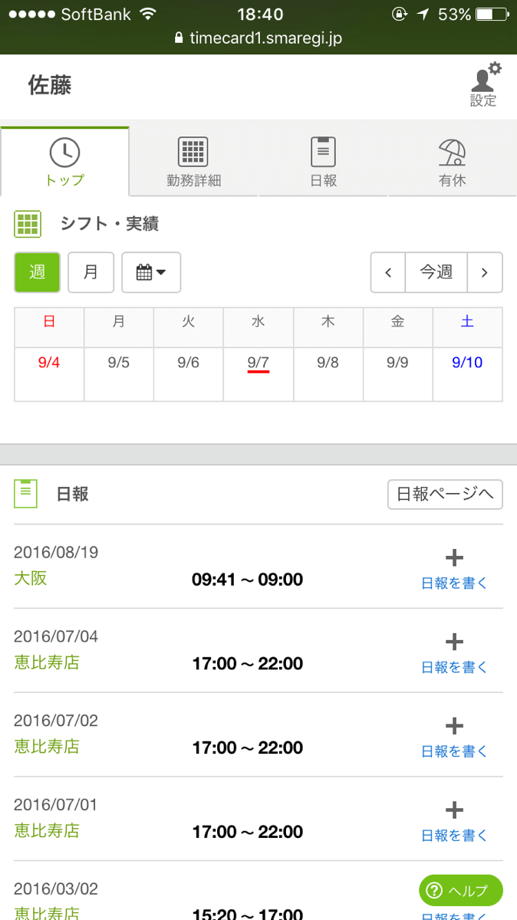
Task: Open the calendar date picker dropdown
Action: (x=151, y=272)
